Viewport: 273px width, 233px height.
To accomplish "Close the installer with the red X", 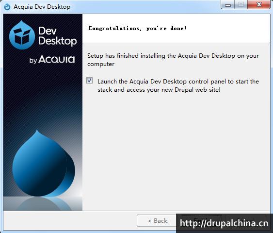I will tap(259, 5).
